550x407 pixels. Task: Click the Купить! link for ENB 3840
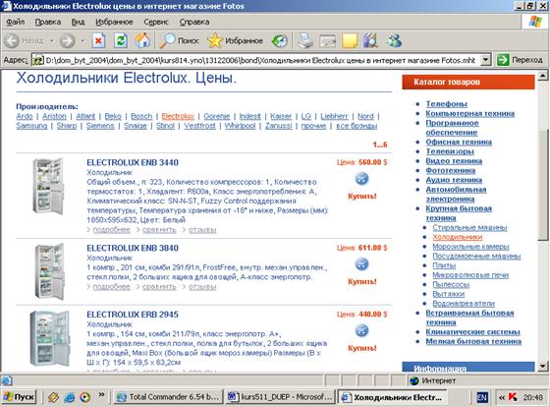click(x=362, y=281)
